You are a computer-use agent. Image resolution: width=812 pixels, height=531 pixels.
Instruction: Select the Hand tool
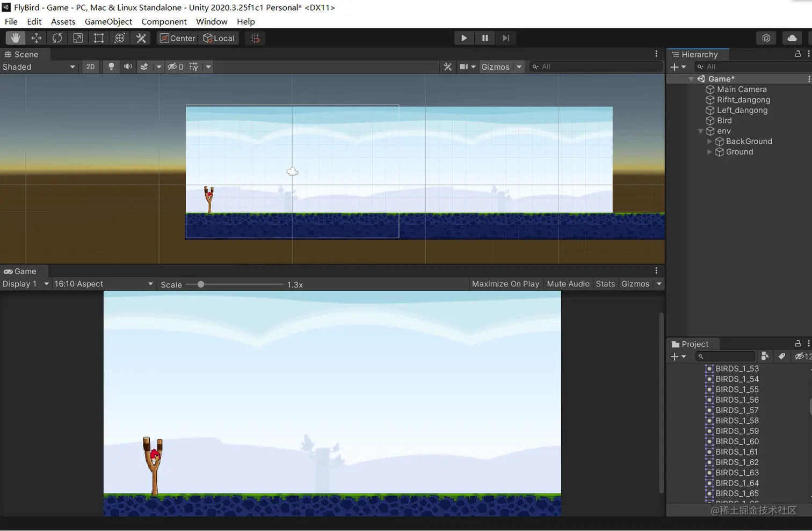pyautogui.click(x=16, y=38)
